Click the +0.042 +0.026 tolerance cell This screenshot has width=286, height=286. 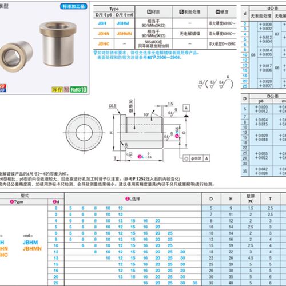[x=261, y=171]
